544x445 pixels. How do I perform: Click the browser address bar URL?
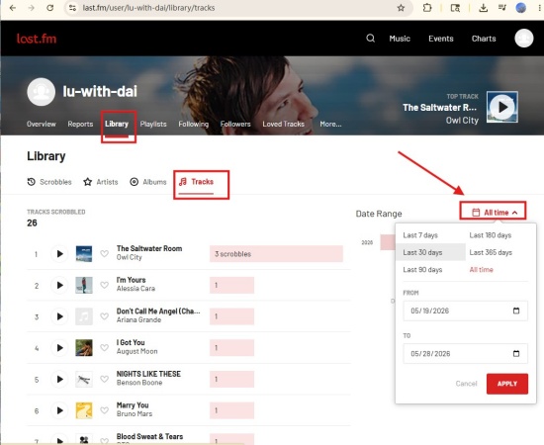click(148, 8)
